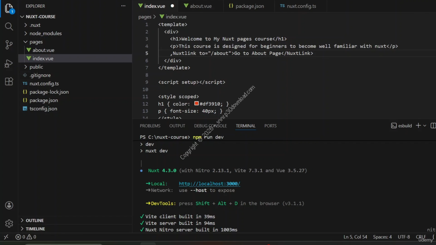Open the terminal launch profile dropdown
The image size is (436, 245).
425,126
